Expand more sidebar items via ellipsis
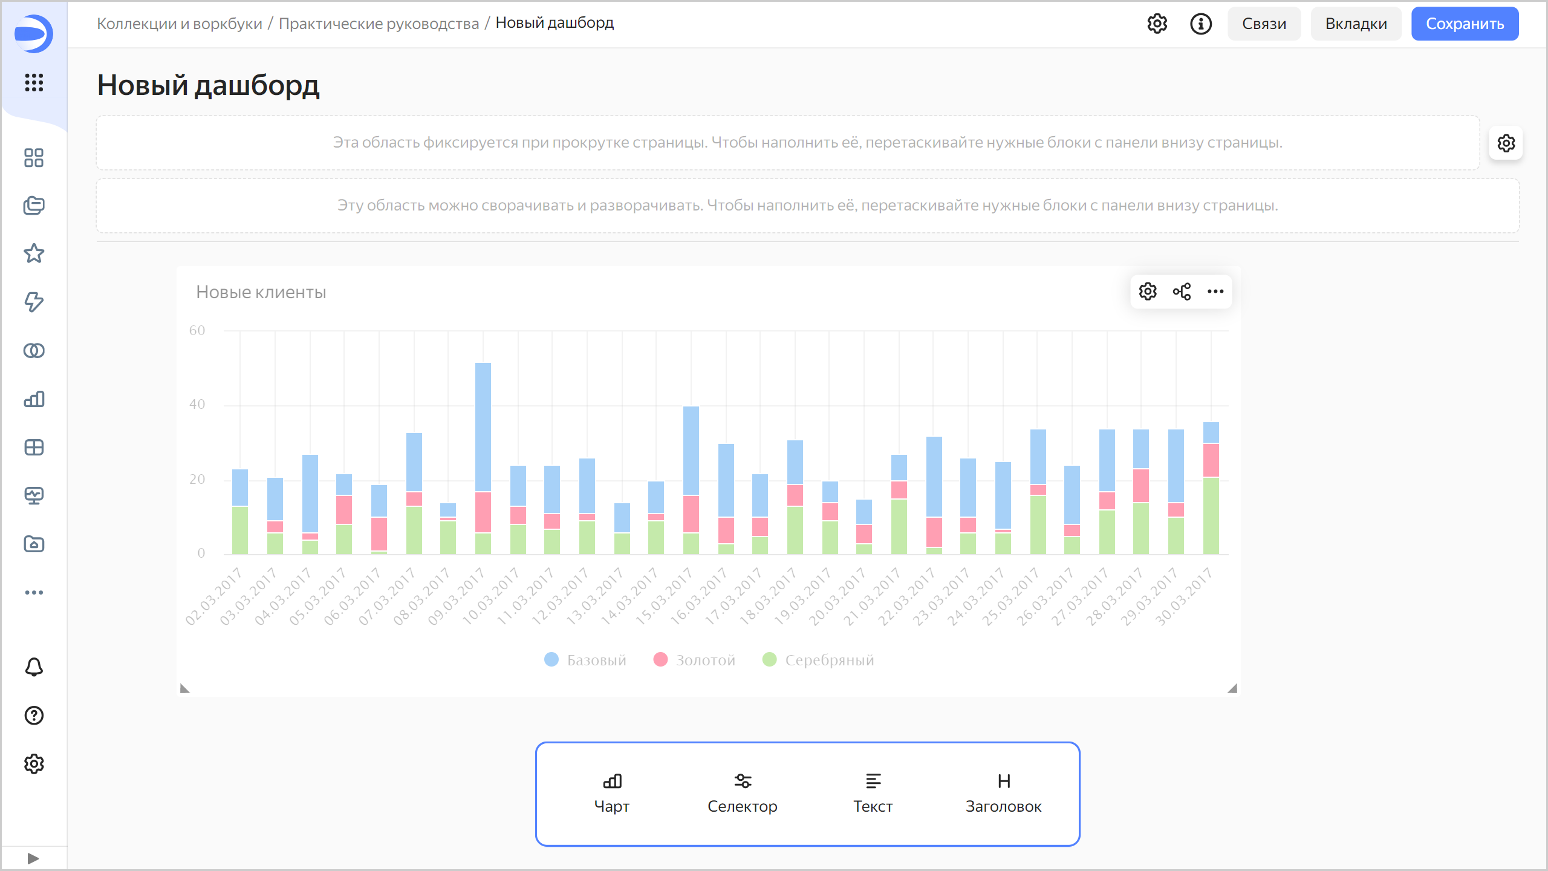The image size is (1548, 871). [34, 592]
